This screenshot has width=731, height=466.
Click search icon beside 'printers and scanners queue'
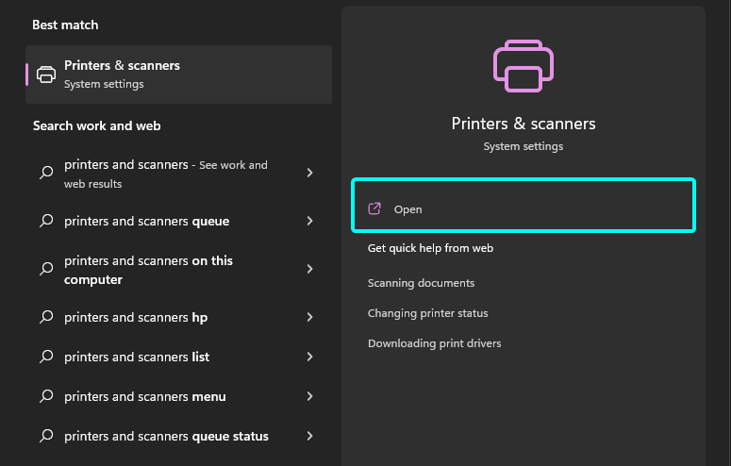(46, 221)
